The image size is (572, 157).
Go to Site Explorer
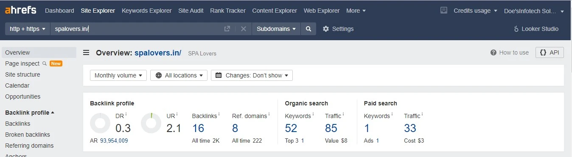(x=98, y=11)
